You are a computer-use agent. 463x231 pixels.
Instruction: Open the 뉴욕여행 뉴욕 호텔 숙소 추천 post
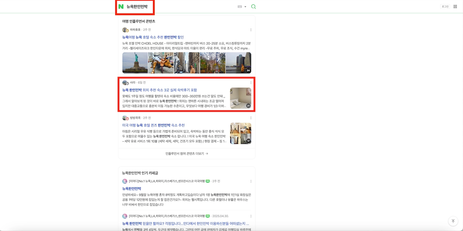point(153,37)
